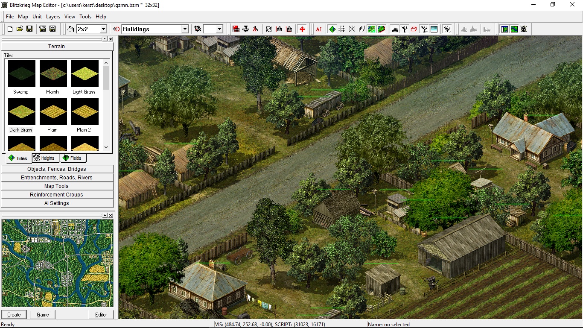This screenshot has width=583, height=328.
Task: Toggle the bridge layer icon
Action: tap(395, 29)
